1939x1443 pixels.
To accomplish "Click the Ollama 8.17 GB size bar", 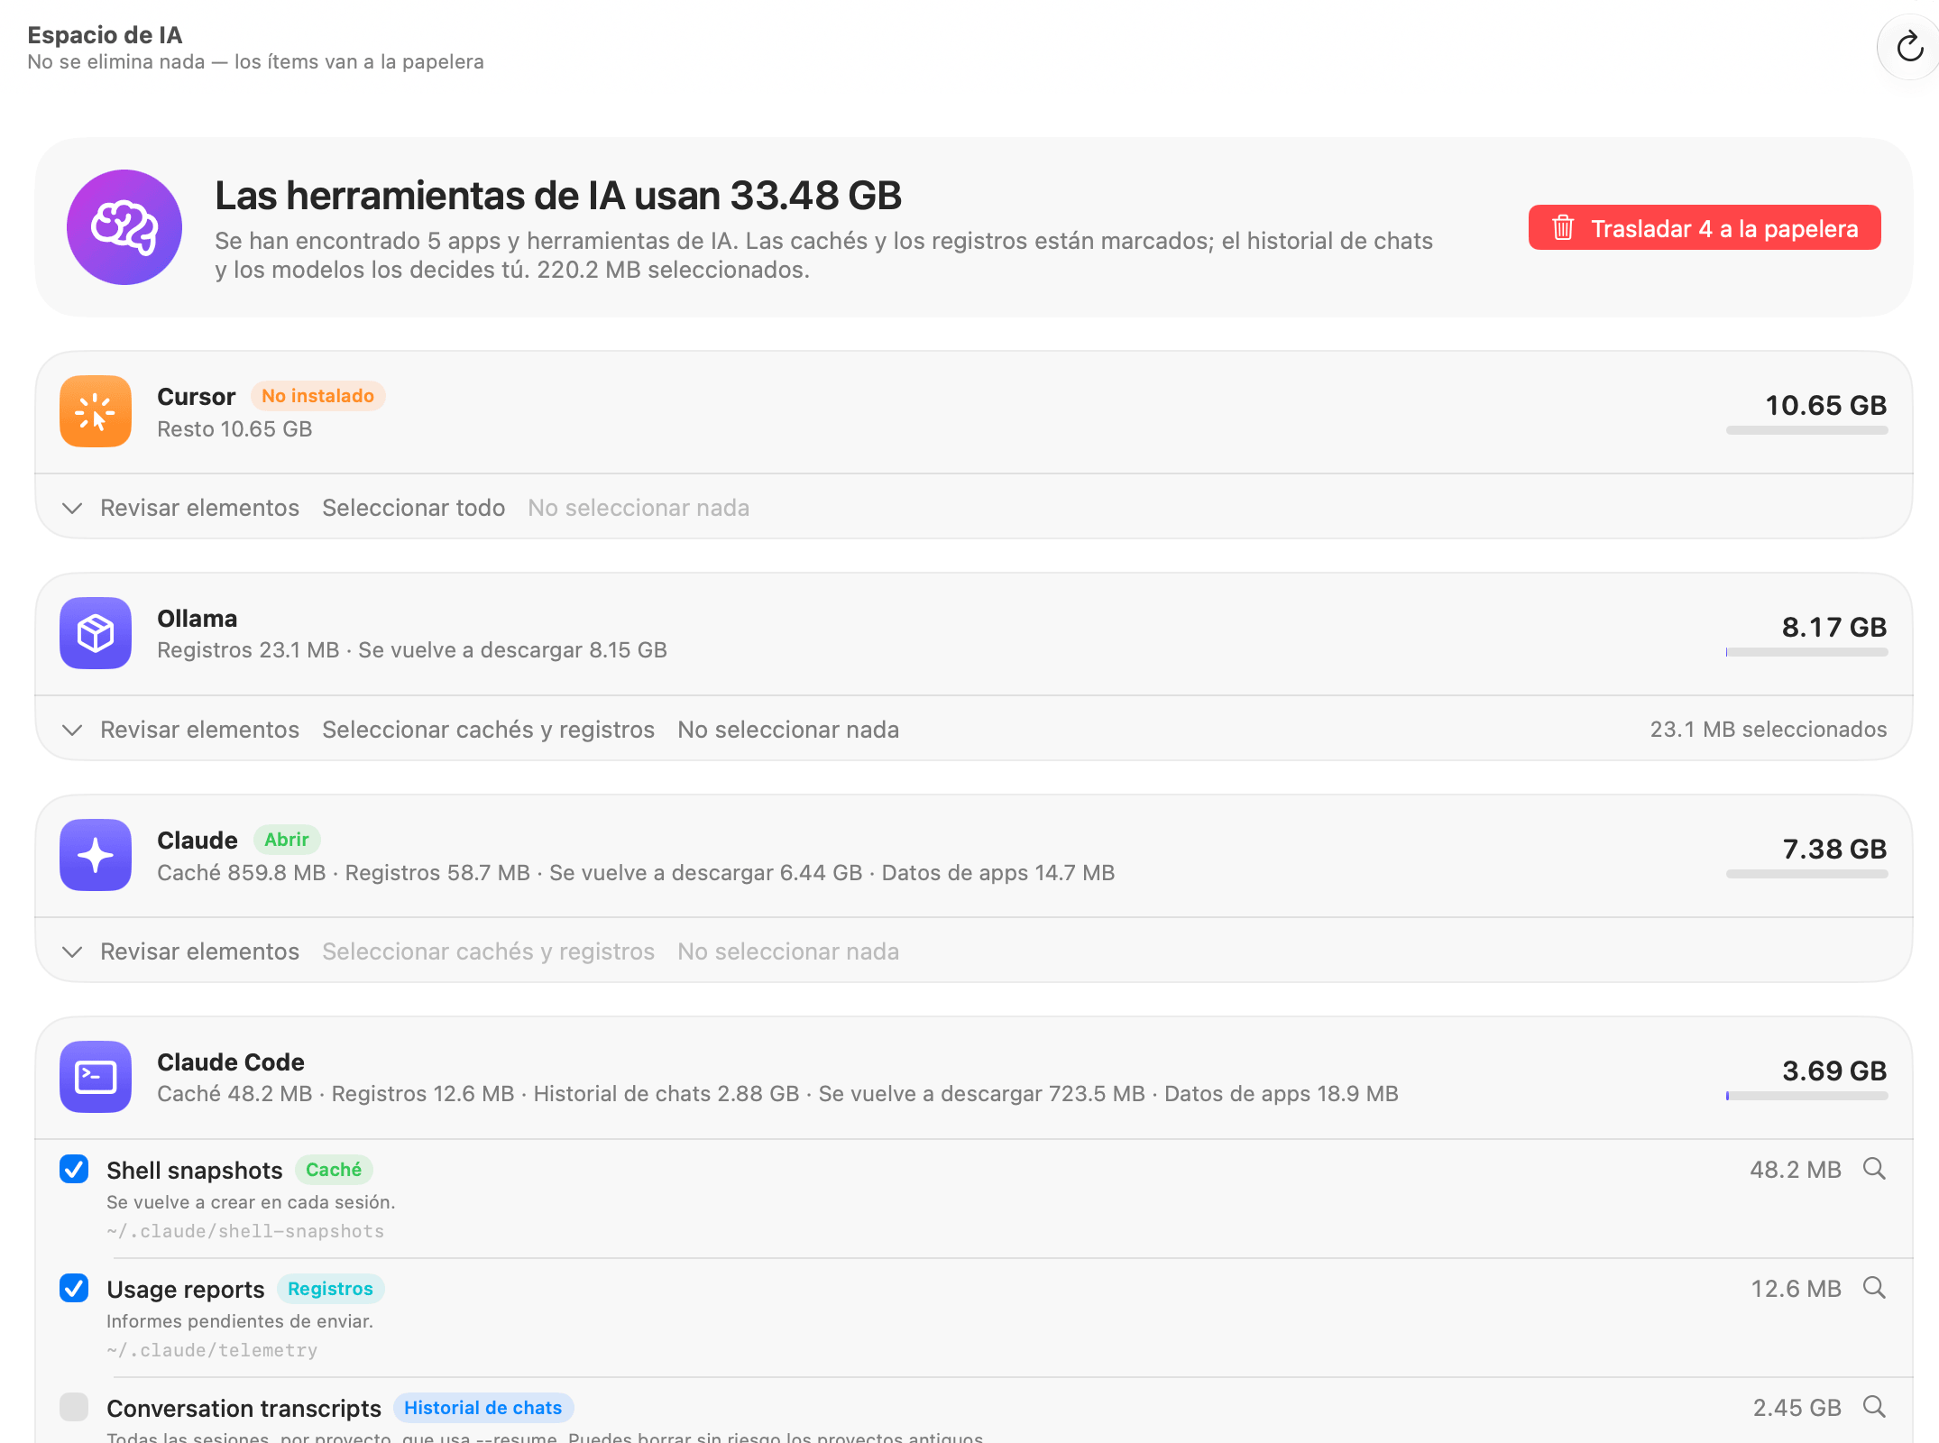I will [x=1807, y=652].
